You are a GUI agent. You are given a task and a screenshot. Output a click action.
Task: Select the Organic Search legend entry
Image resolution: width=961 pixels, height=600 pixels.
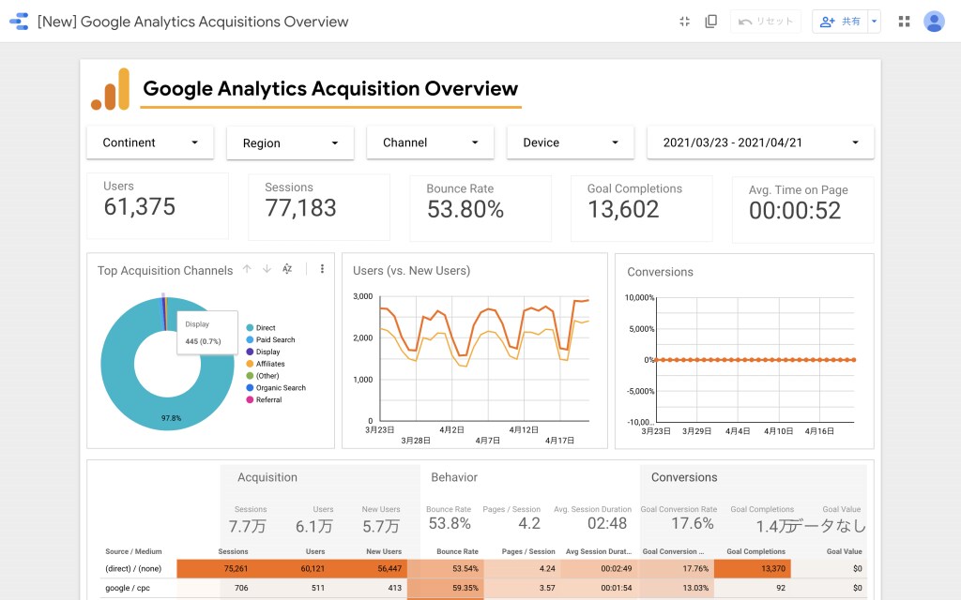coord(276,387)
